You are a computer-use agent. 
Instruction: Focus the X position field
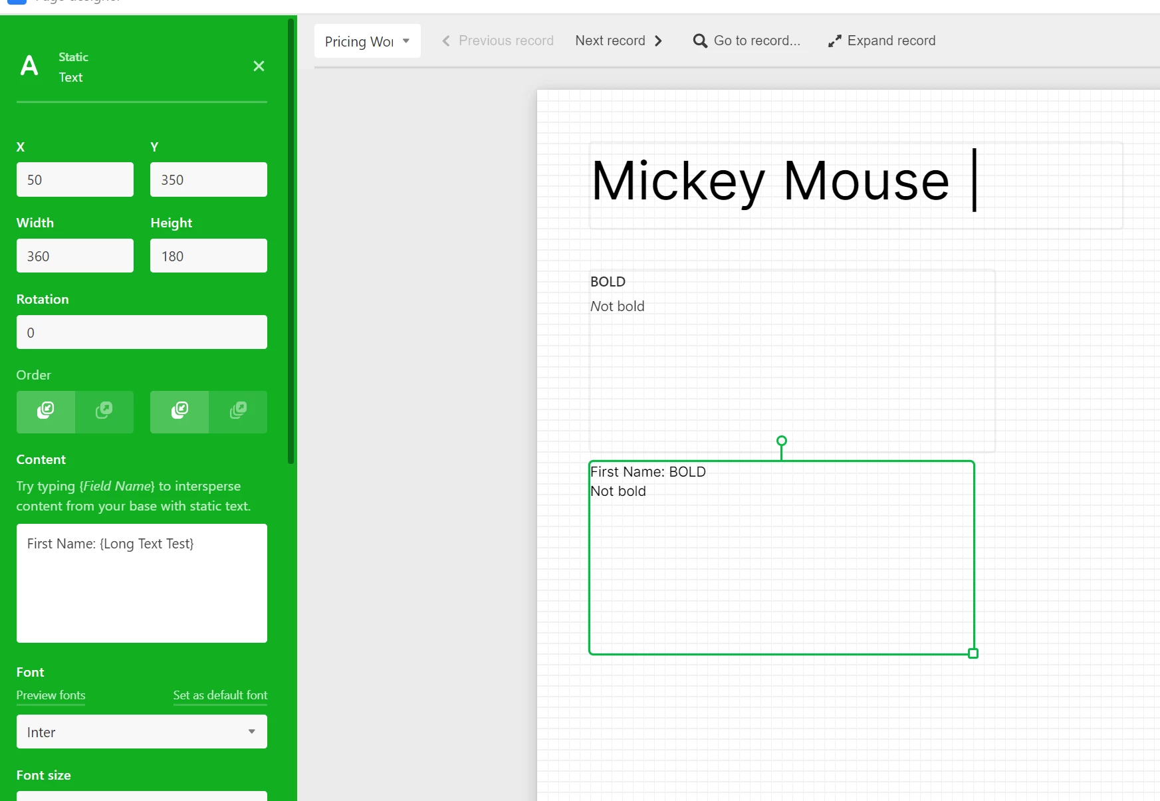(x=75, y=179)
